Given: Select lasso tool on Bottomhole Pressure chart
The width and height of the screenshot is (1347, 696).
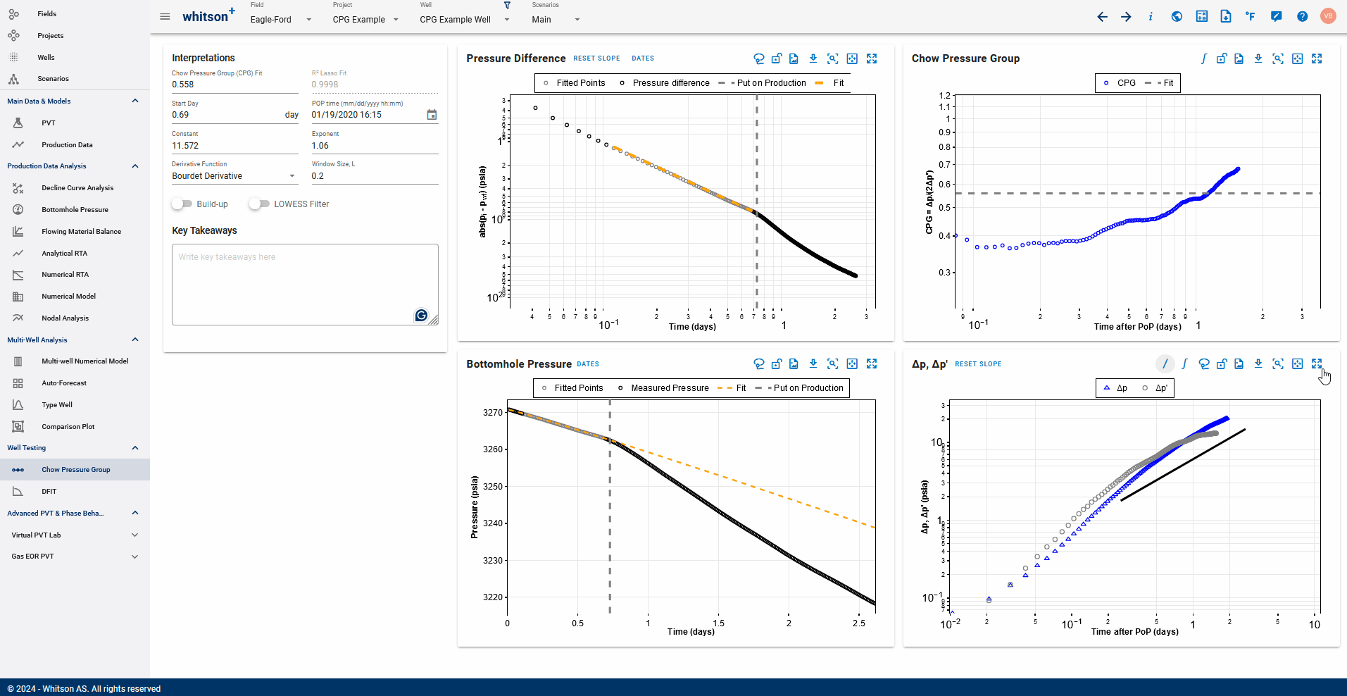Looking at the screenshot, I should pyautogui.click(x=759, y=364).
